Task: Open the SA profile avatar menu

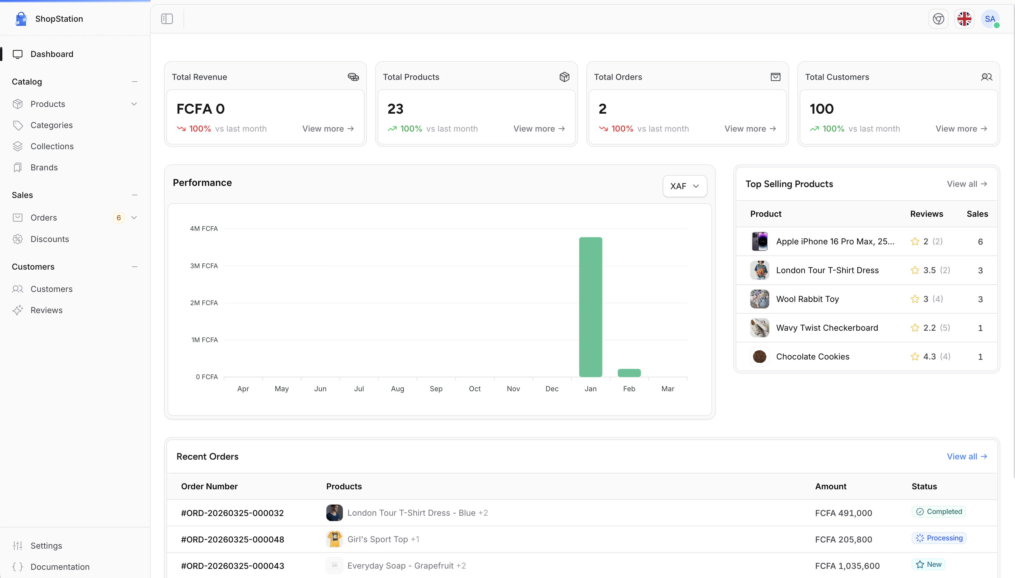Action: [x=990, y=19]
